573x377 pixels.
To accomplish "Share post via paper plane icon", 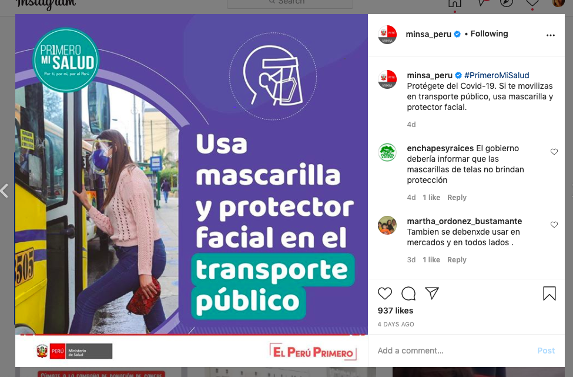I will point(432,293).
